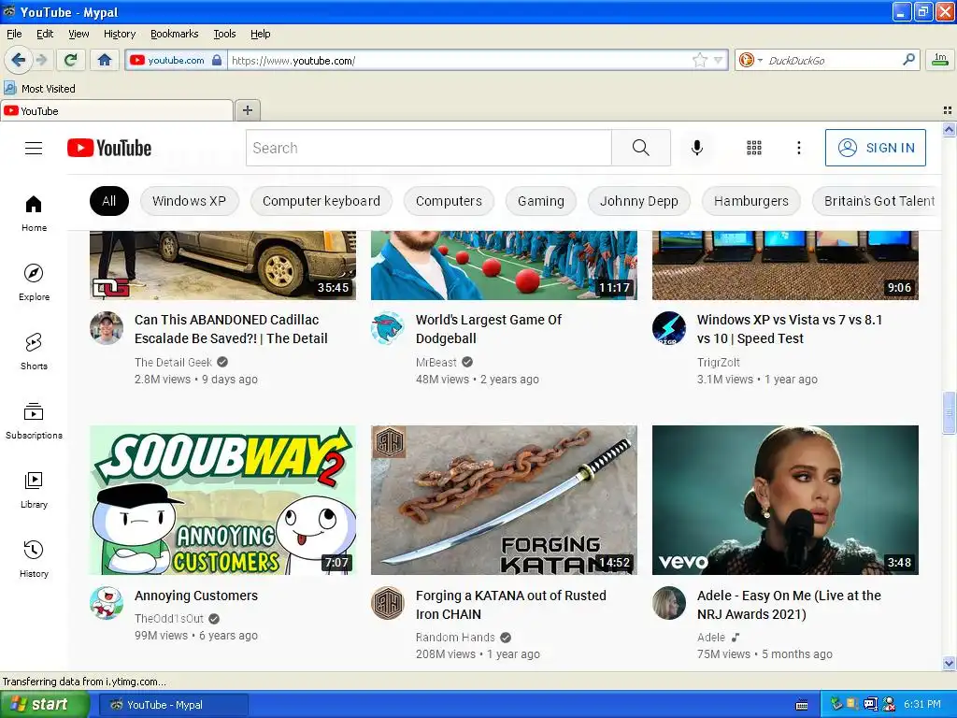Open Subscriptions in the sidebar

pos(34,421)
